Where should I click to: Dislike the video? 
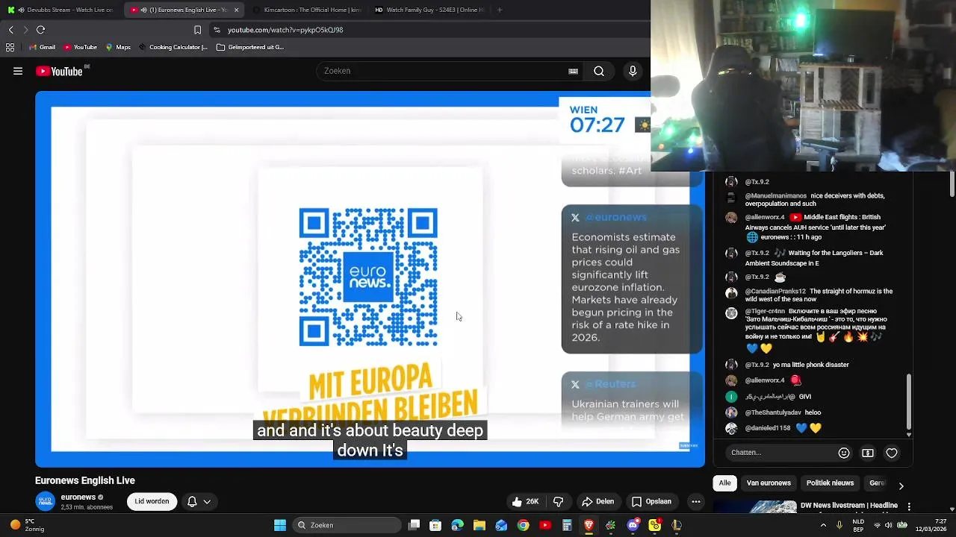(x=558, y=501)
